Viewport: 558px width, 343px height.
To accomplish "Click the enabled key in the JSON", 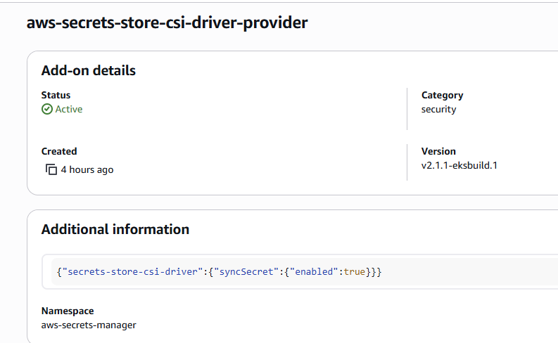I will click(316, 271).
